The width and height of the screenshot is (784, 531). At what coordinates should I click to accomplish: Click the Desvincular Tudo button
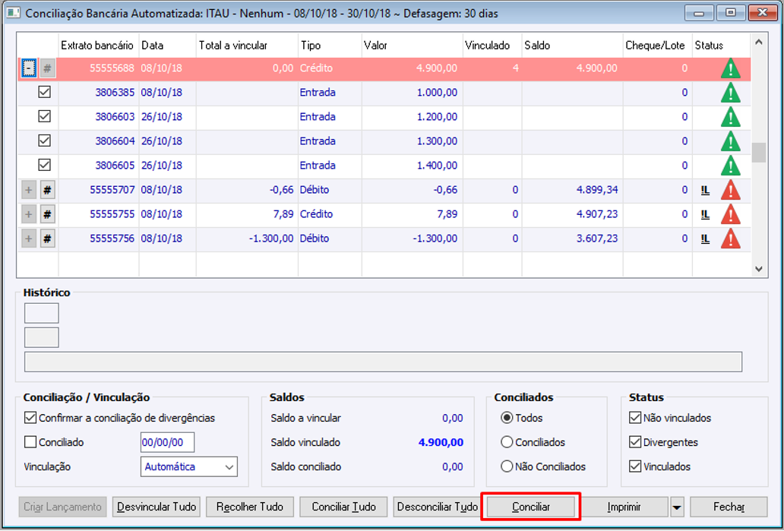(x=156, y=507)
